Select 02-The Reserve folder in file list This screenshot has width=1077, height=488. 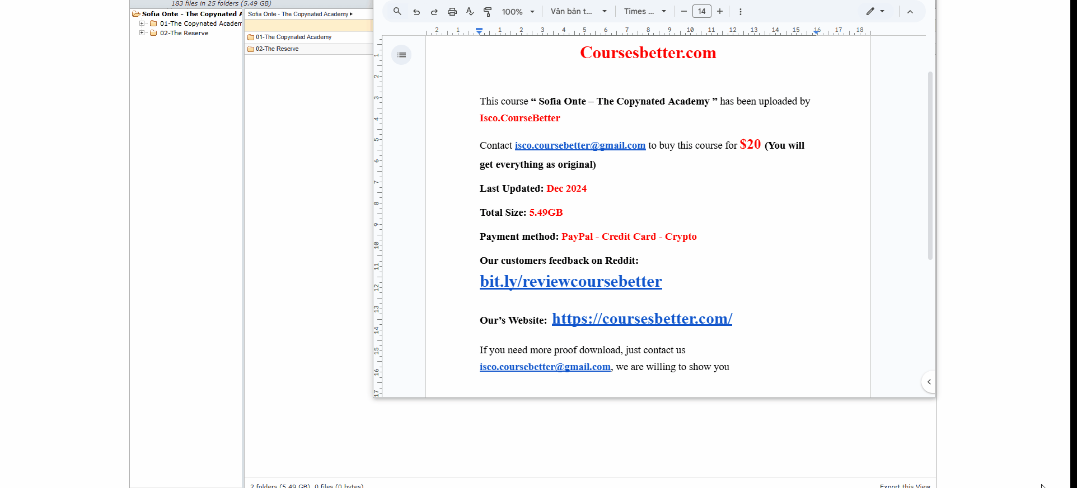tap(277, 49)
